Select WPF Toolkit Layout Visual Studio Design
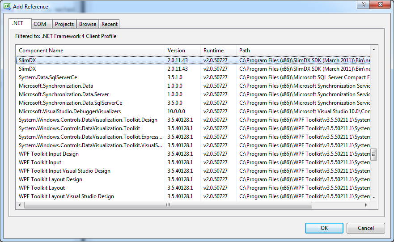This screenshot has width=394, height=242. click(193, 196)
